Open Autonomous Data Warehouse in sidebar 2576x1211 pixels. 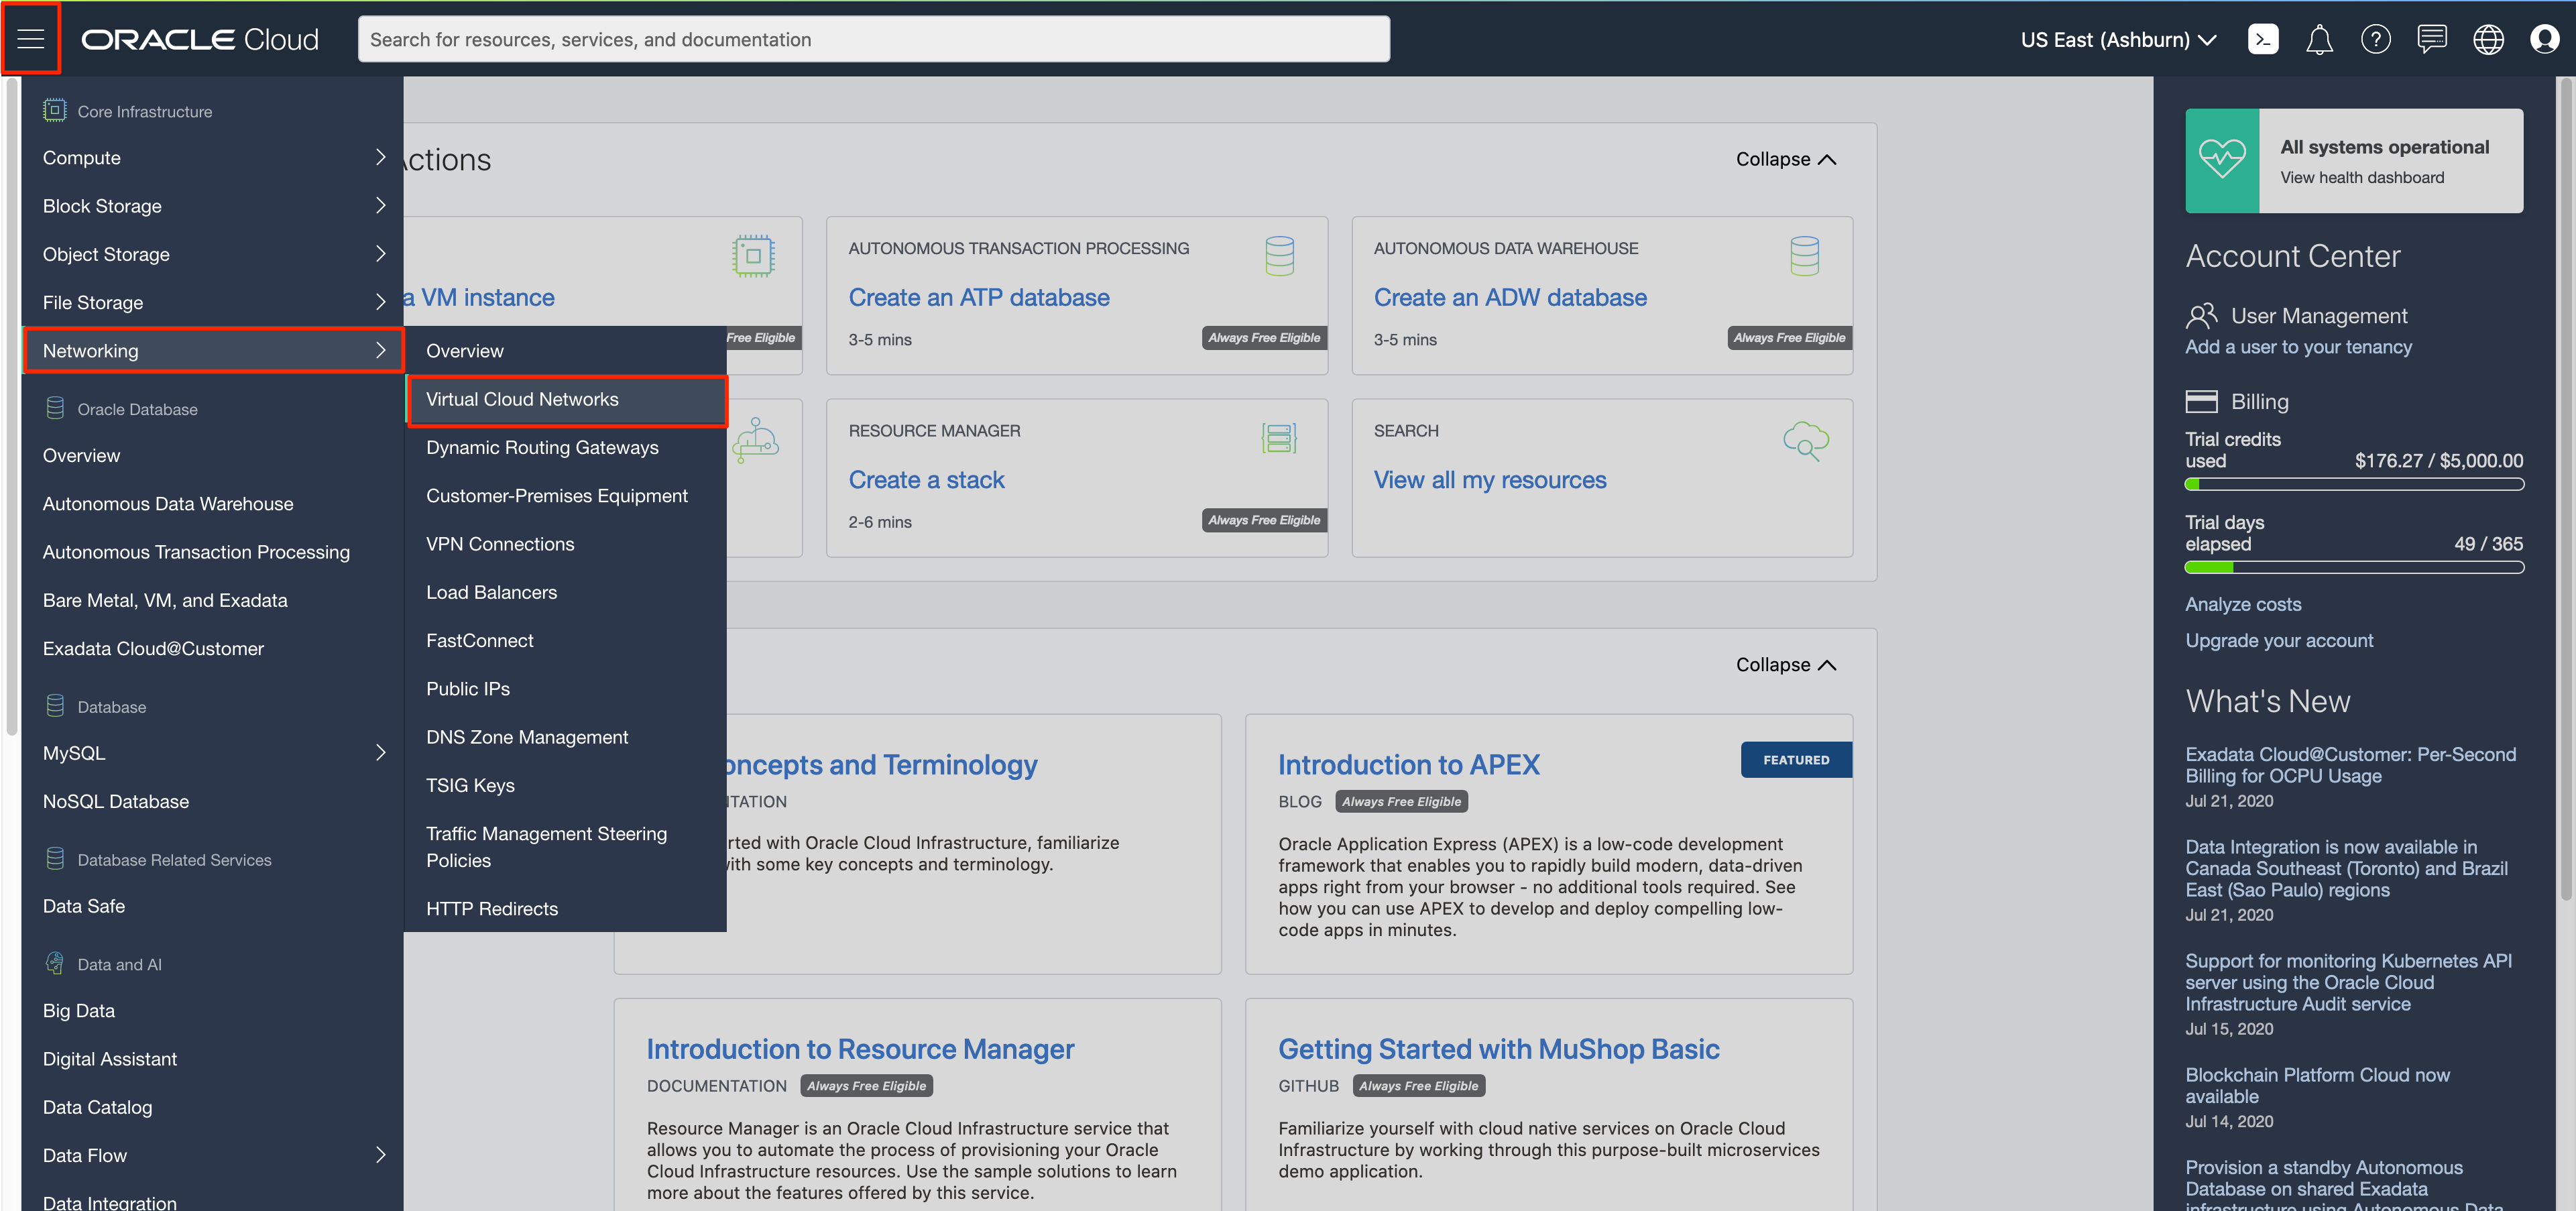168,504
